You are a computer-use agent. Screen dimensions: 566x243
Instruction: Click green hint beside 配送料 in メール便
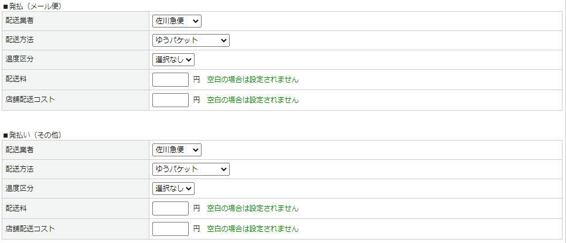point(253,80)
